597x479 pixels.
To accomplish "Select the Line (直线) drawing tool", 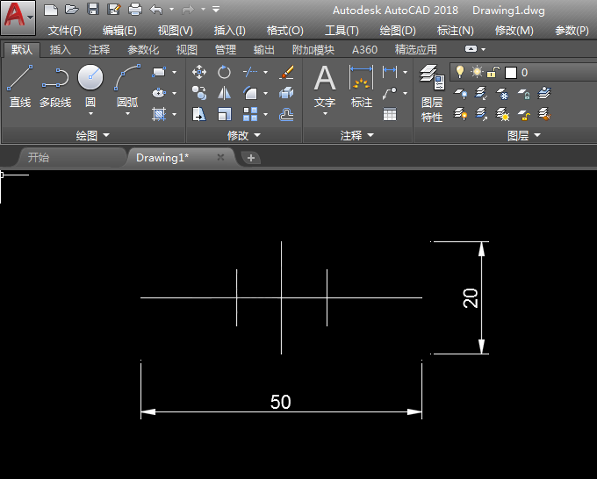I will click(x=19, y=86).
